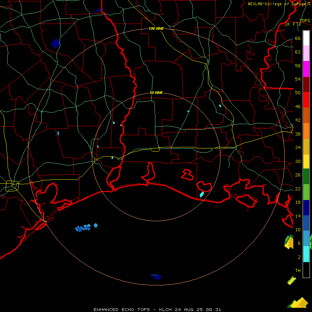Click the '18' legend value
This screenshot has width=312, height=312.
[x=298, y=202]
